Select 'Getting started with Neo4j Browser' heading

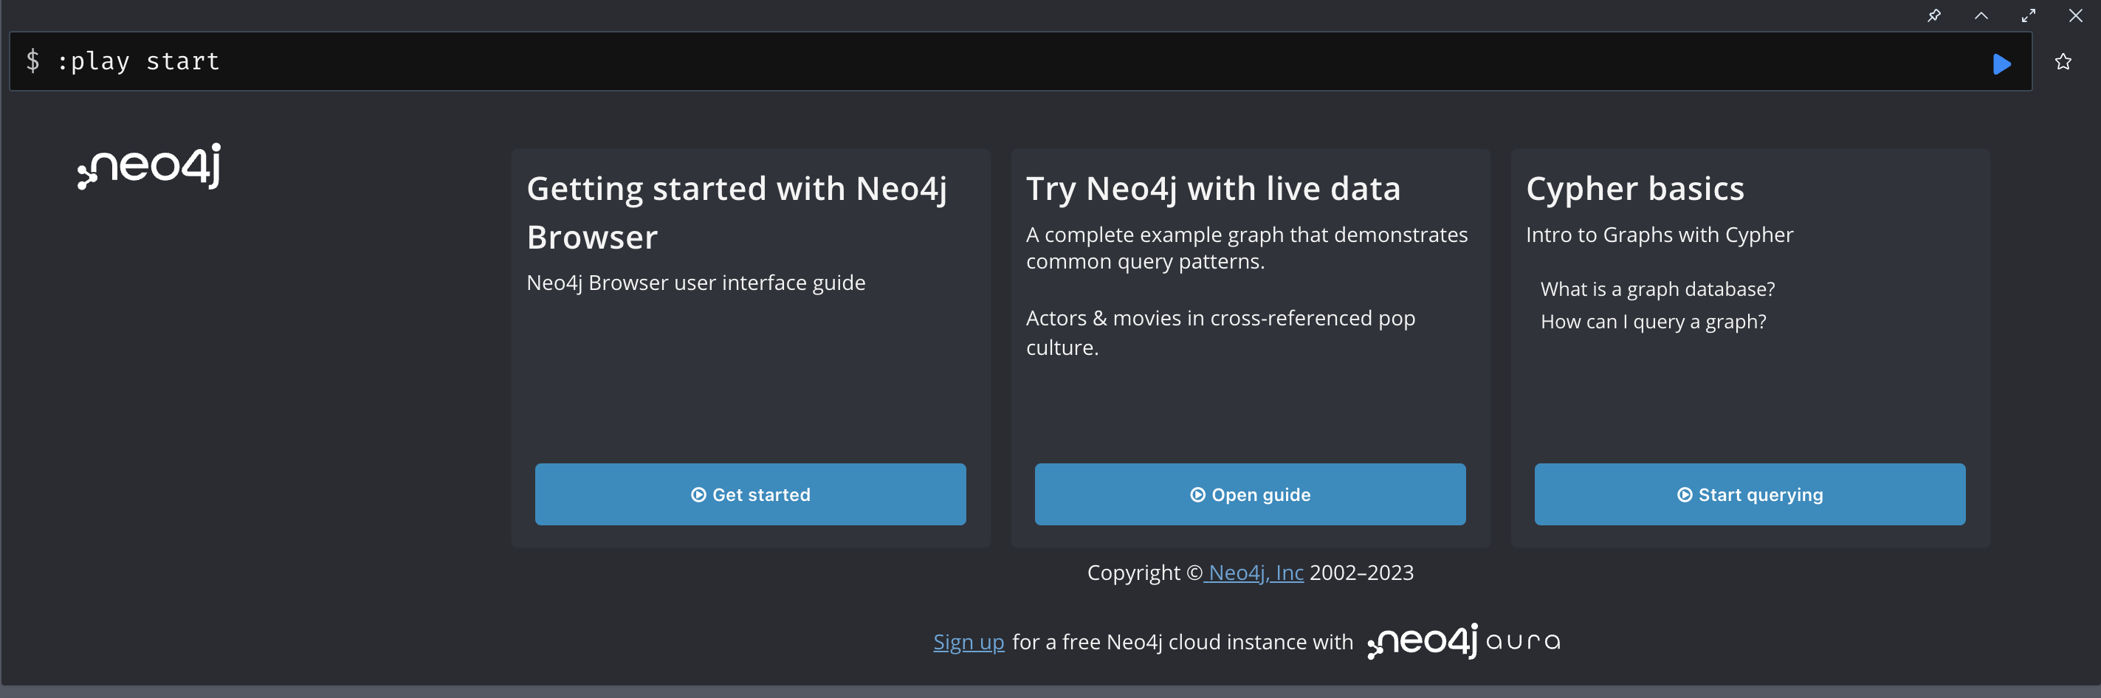(x=737, y=212)
